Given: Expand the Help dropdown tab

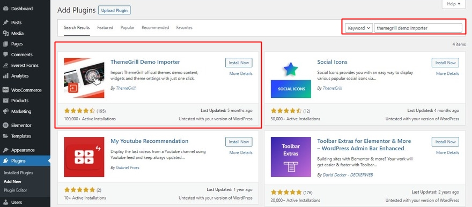Looking at the screenshot, I should (454, 4).
